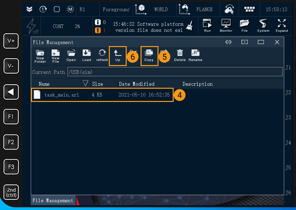
Task: Toggle the jog off indicator
Action: [31, 26]
